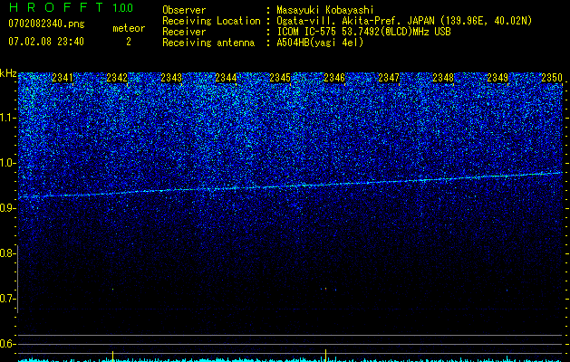Image resolution: width=570 pixels, height=362 pixels.
Task: Click the Receiving antenna label
Action: click(208, 43)
